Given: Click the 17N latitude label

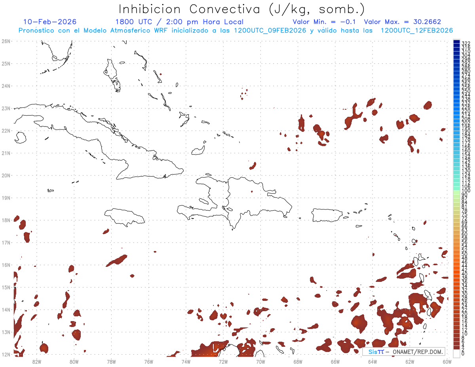Looking at the screenshot, I should [6, 242].
